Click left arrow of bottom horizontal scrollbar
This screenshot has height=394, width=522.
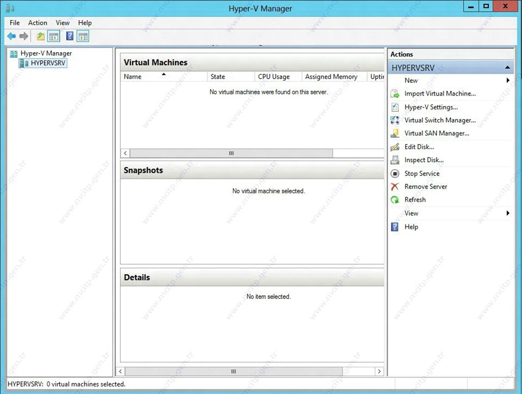coord(121,371)
